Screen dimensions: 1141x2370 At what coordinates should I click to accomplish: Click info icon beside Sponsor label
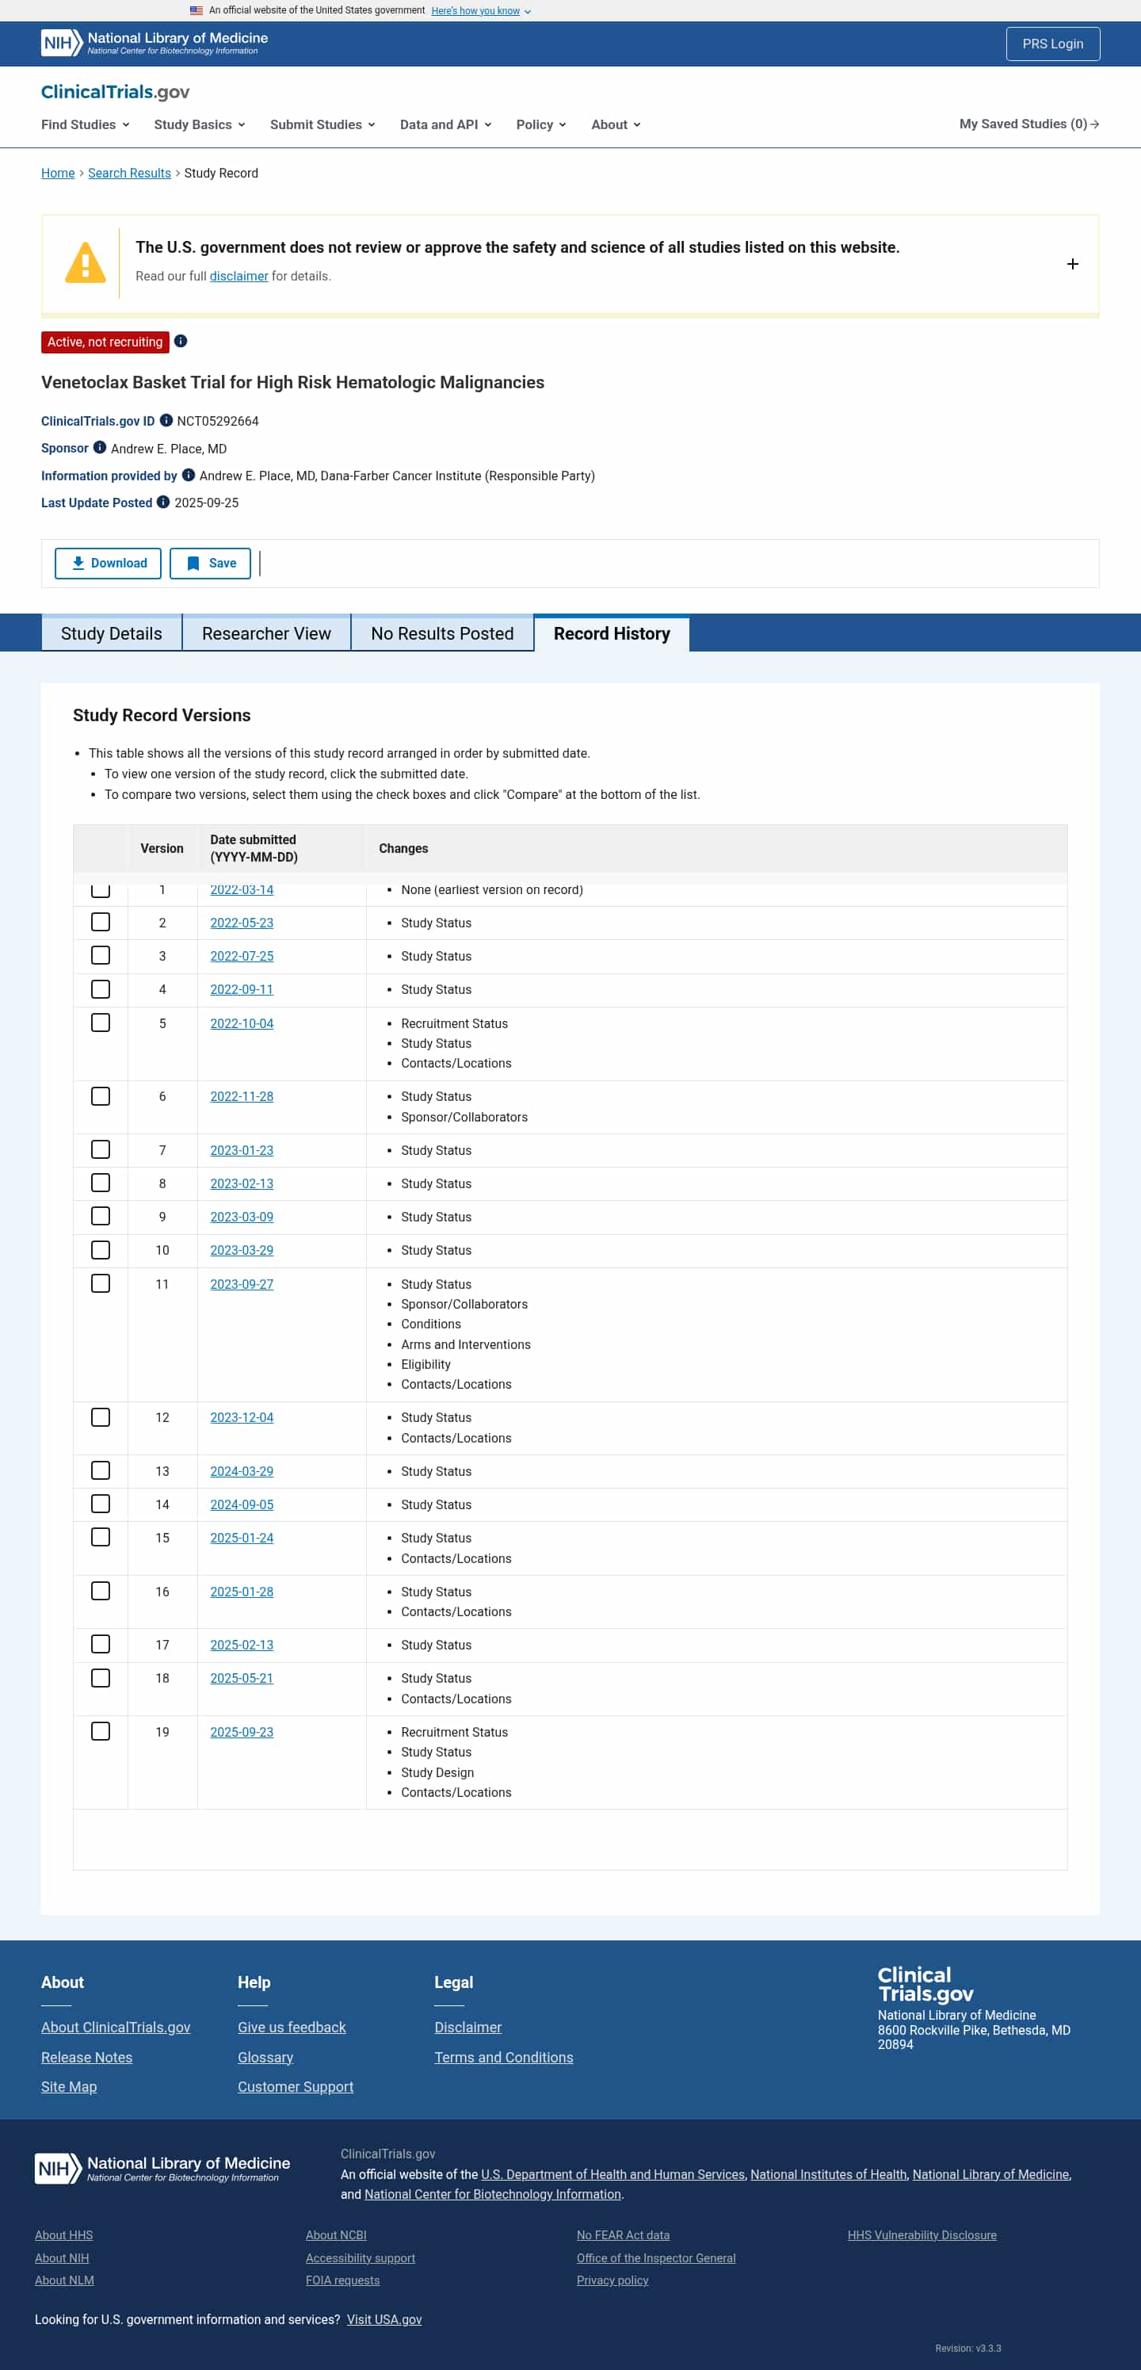[x=99, y=448]
